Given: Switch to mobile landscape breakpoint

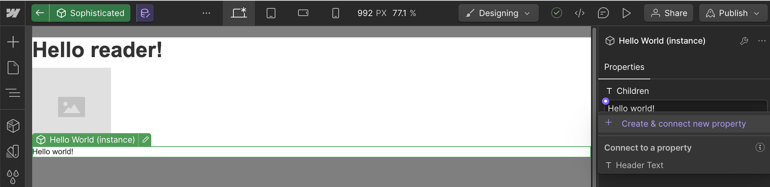Looking at the screenshot, I should (x=303, y=13).
